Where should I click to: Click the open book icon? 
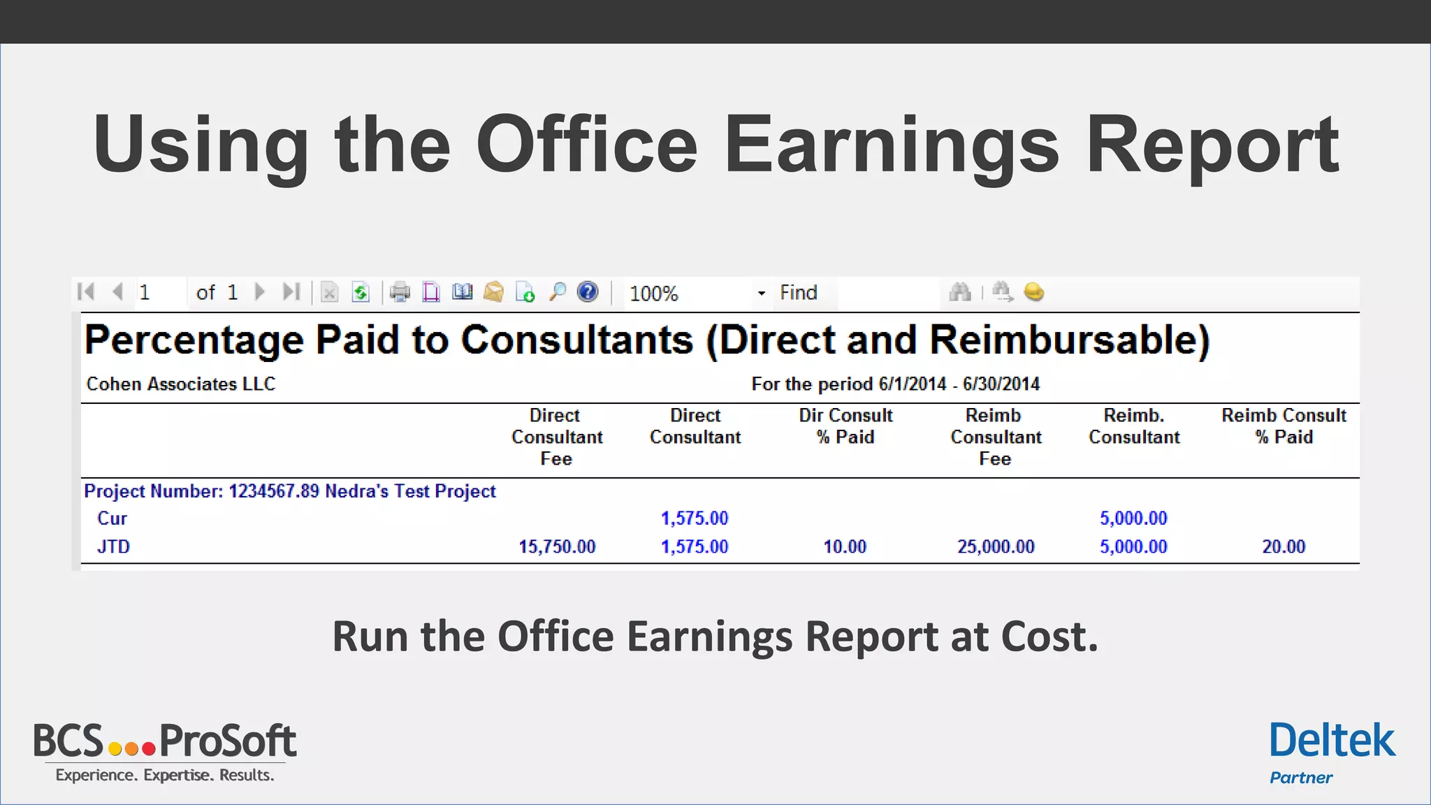pos(462,292)
